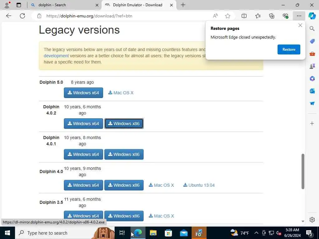Click the Restore button
Viewport: 319px width, 239px height.
[x=289, y=49]
